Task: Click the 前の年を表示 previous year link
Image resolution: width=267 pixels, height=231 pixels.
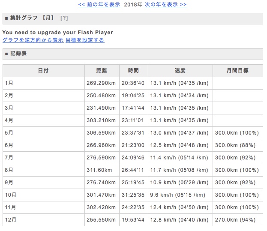Action: 99,5
